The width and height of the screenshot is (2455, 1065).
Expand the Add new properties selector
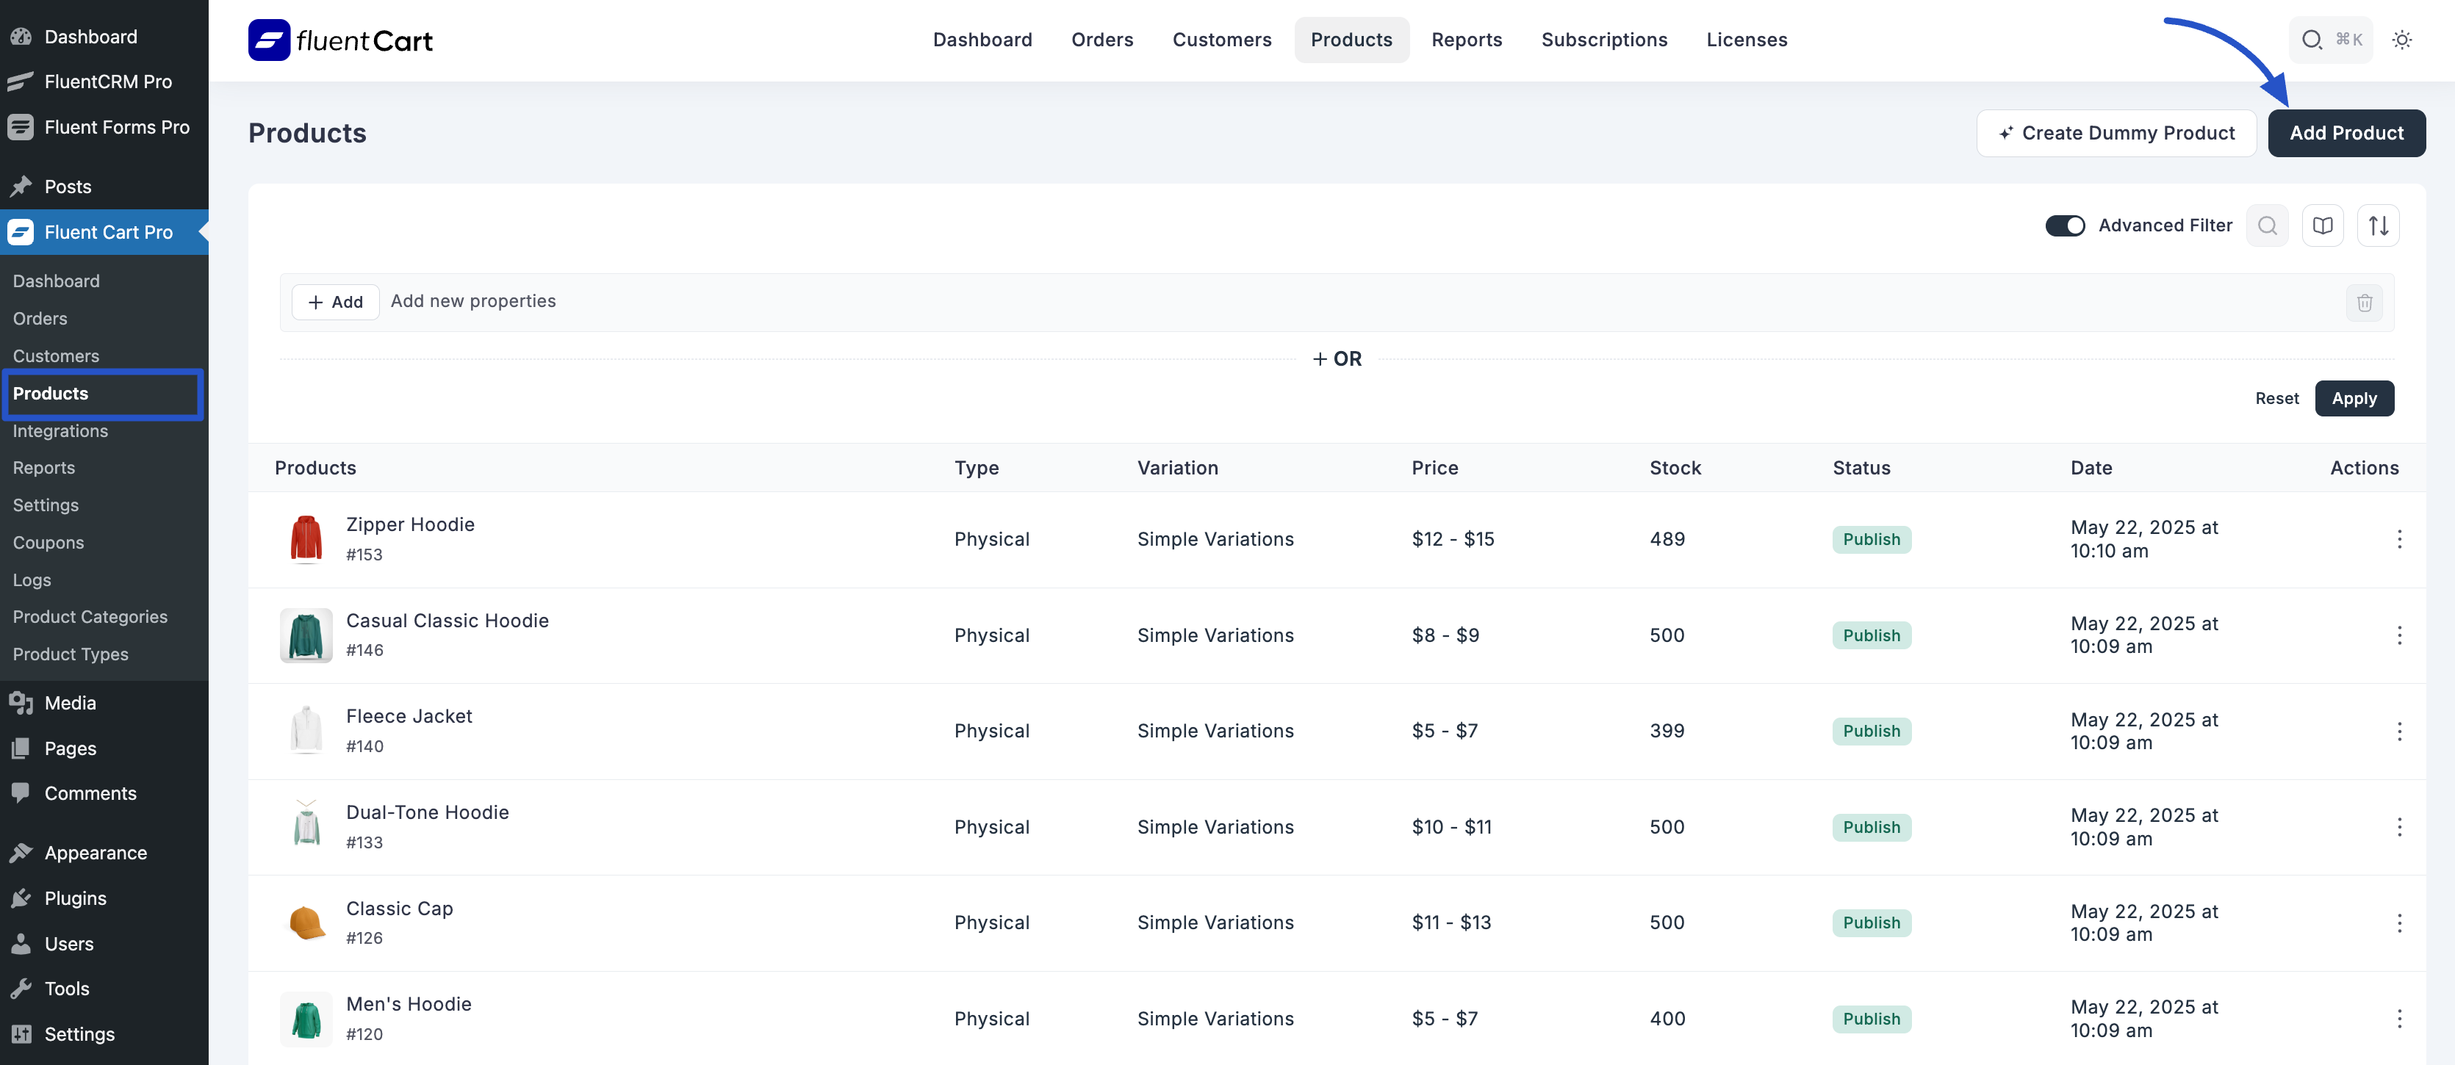pyautogui.click(x=474, y=301)
